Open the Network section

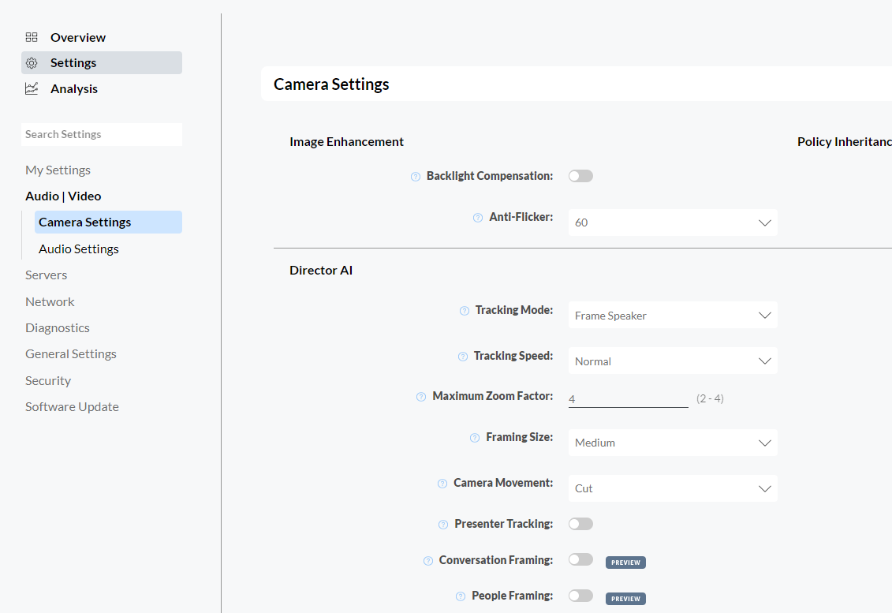50,301
